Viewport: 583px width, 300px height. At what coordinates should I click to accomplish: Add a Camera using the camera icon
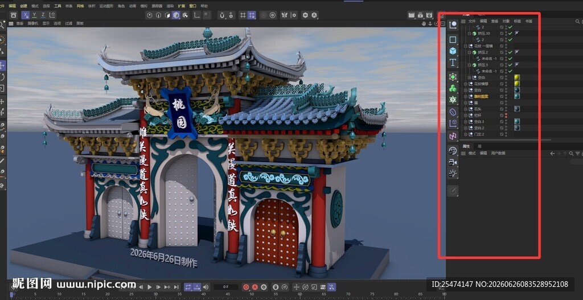pos(453,162)
